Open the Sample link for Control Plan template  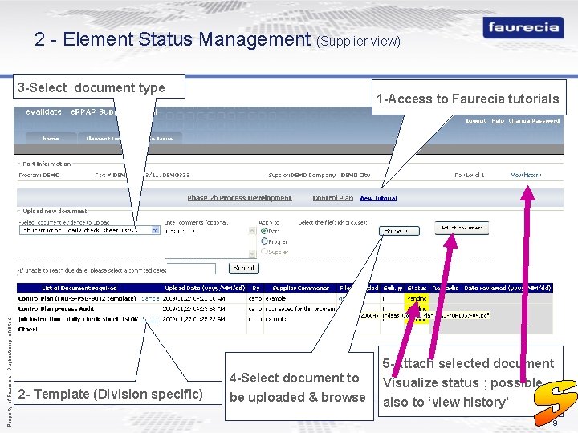point(150,298)
